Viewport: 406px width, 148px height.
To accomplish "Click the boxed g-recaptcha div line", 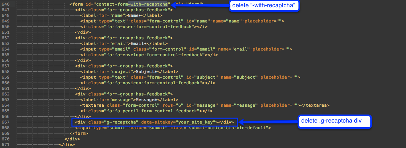I will tap(154, 122).
